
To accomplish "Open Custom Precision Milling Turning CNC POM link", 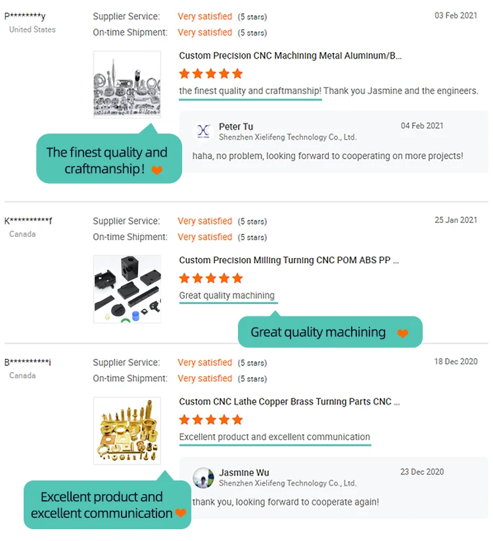I will click(x=289, y=261).
